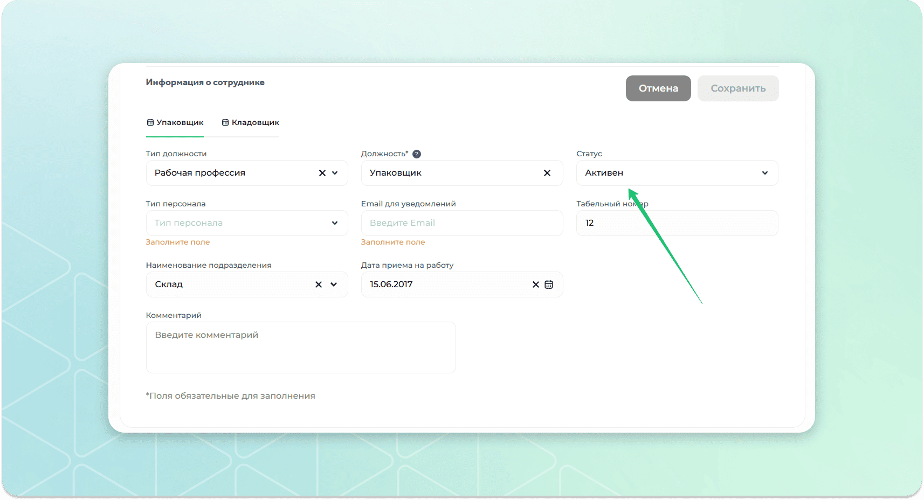Switch to the Кладовщик tab
Image resolution: width=924 pixels, height=500 pixels.
tap(251, 123)
